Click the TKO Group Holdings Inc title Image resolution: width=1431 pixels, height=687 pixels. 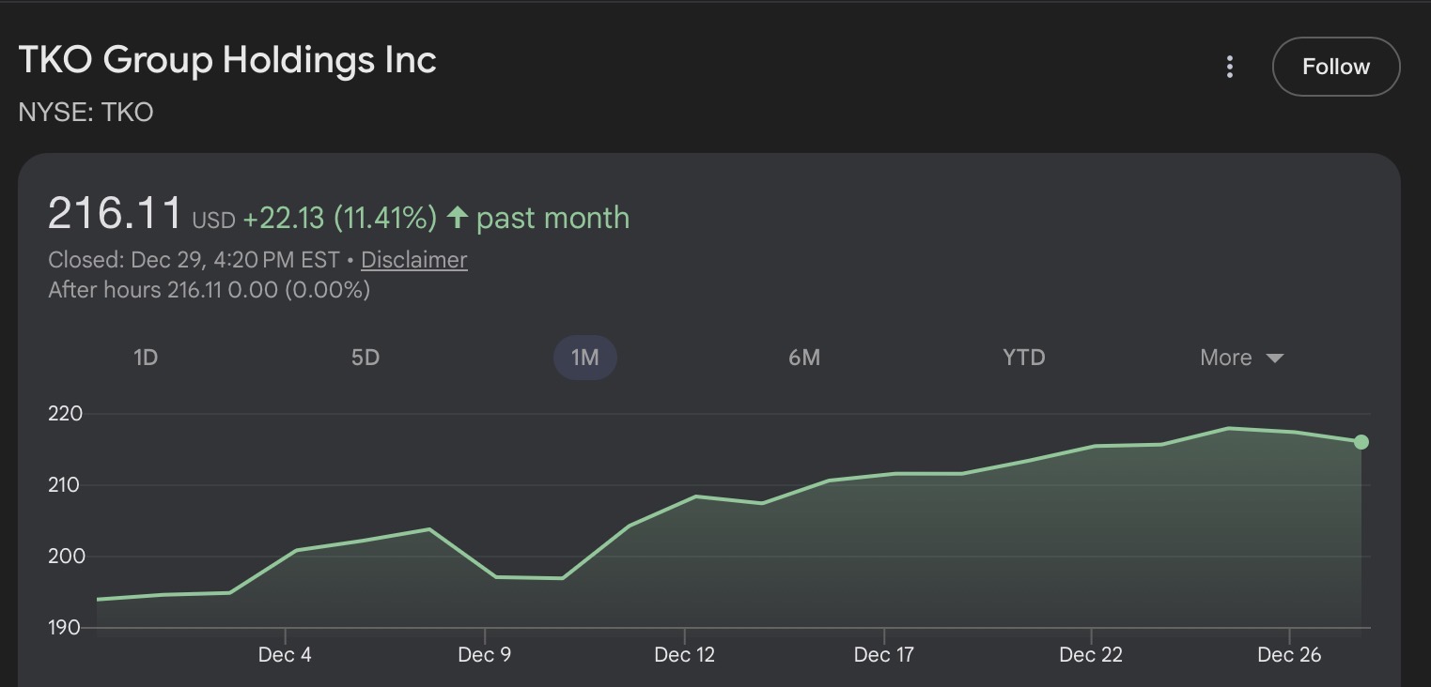[x=227, y=60]
